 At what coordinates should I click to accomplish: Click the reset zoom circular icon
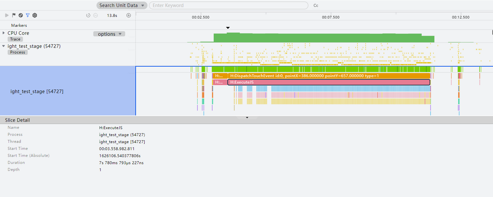(x=88, y=15)
